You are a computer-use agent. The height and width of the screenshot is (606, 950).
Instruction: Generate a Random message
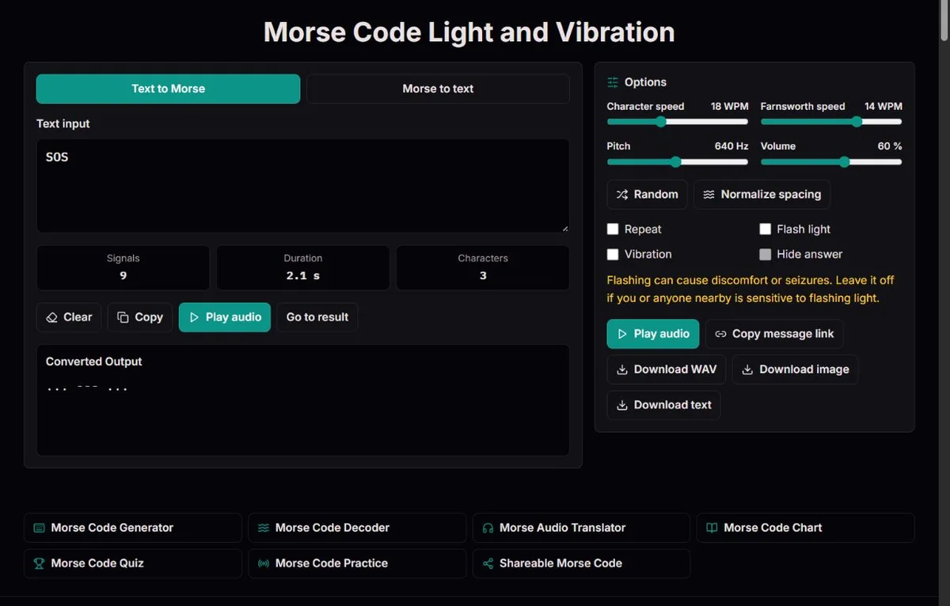point(647,195)
